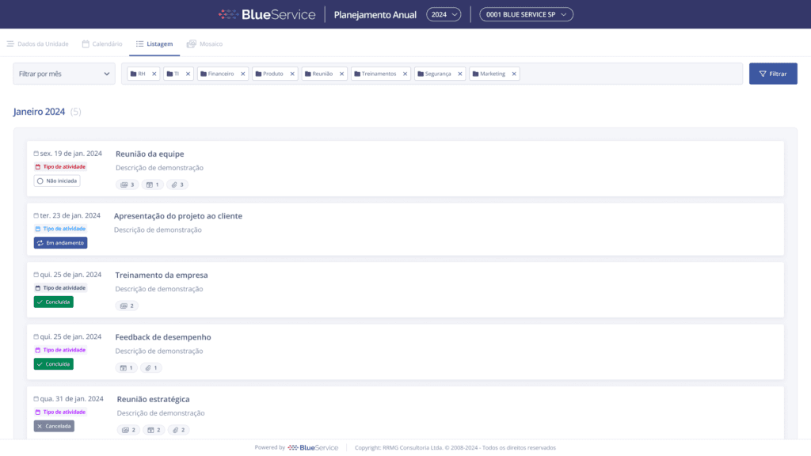Open the Mosaico tab
This screenshot has height=456, width=811.
(x=205, y=44)
